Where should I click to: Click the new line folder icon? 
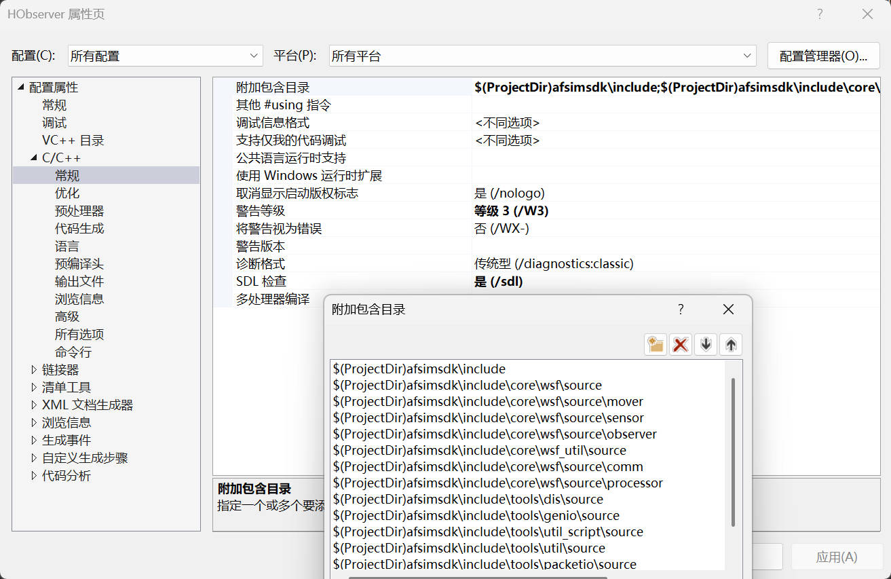coord(656,345)
